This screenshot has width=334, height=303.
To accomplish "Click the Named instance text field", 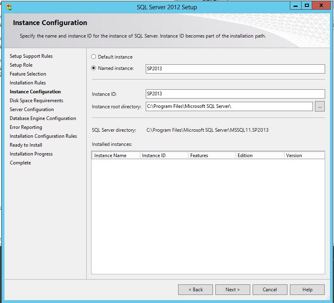I will [x=235, y=69].
